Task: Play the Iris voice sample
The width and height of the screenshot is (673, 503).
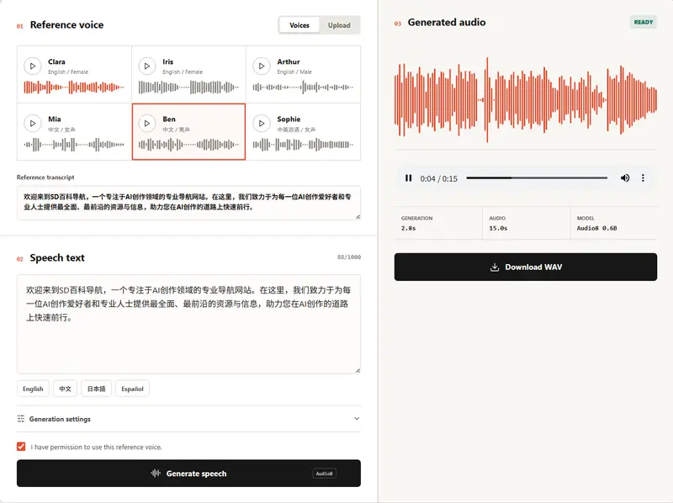Action: [146, 66]
